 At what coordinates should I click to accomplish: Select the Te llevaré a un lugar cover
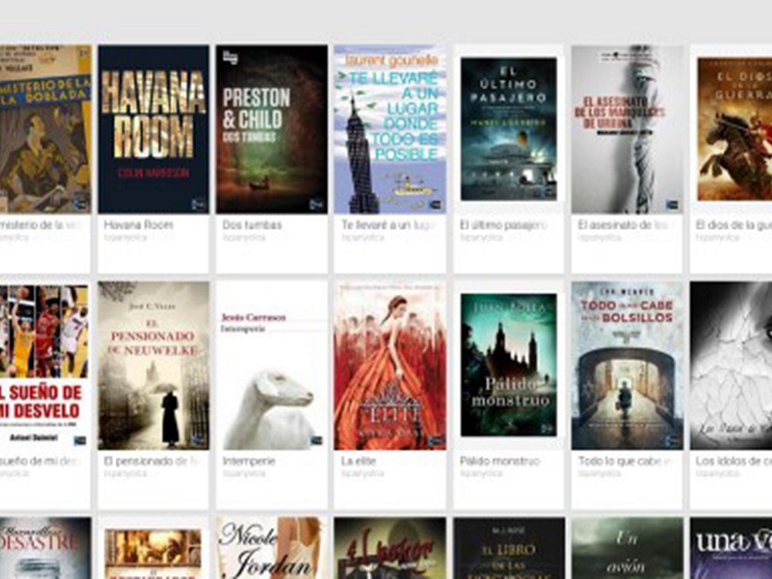(x=390, y=129)
